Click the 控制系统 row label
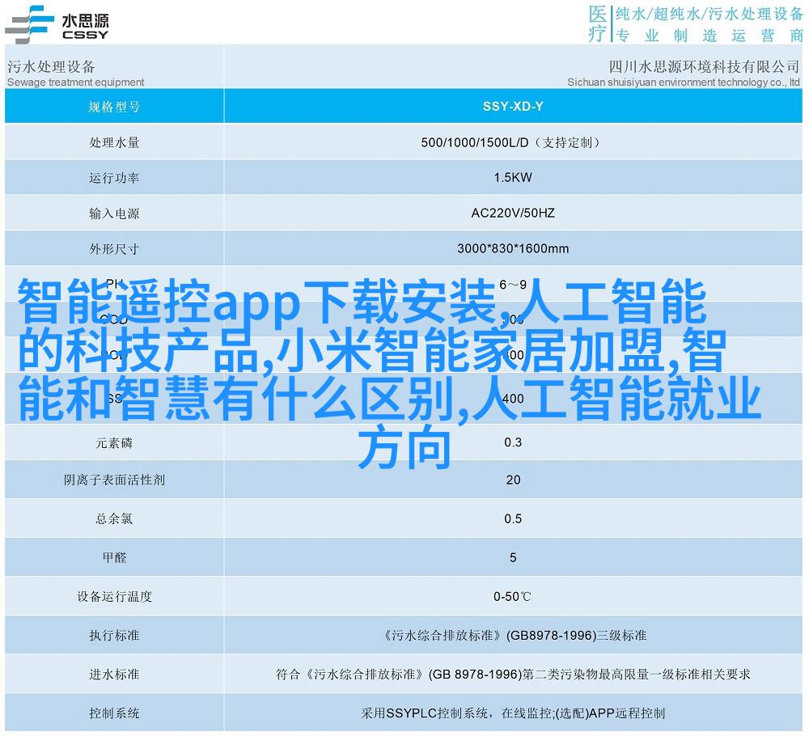 (x=114, y=713)
